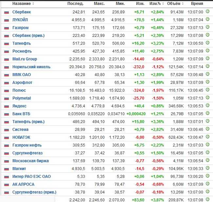The width and height of the screenshot is (213, 202).
Task: Open the Банк ВТБ link
Action: pos(21,114)
